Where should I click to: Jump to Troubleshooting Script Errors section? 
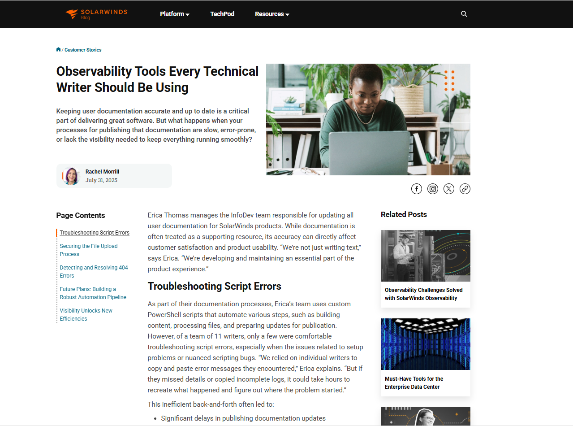click(x=95, y=233)
